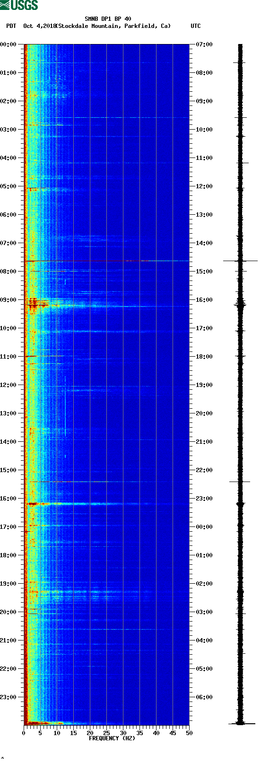Click the 10:00 UTC time label
Image resolution: width=261 pixels, height=763 pixels.
(204, 130)
